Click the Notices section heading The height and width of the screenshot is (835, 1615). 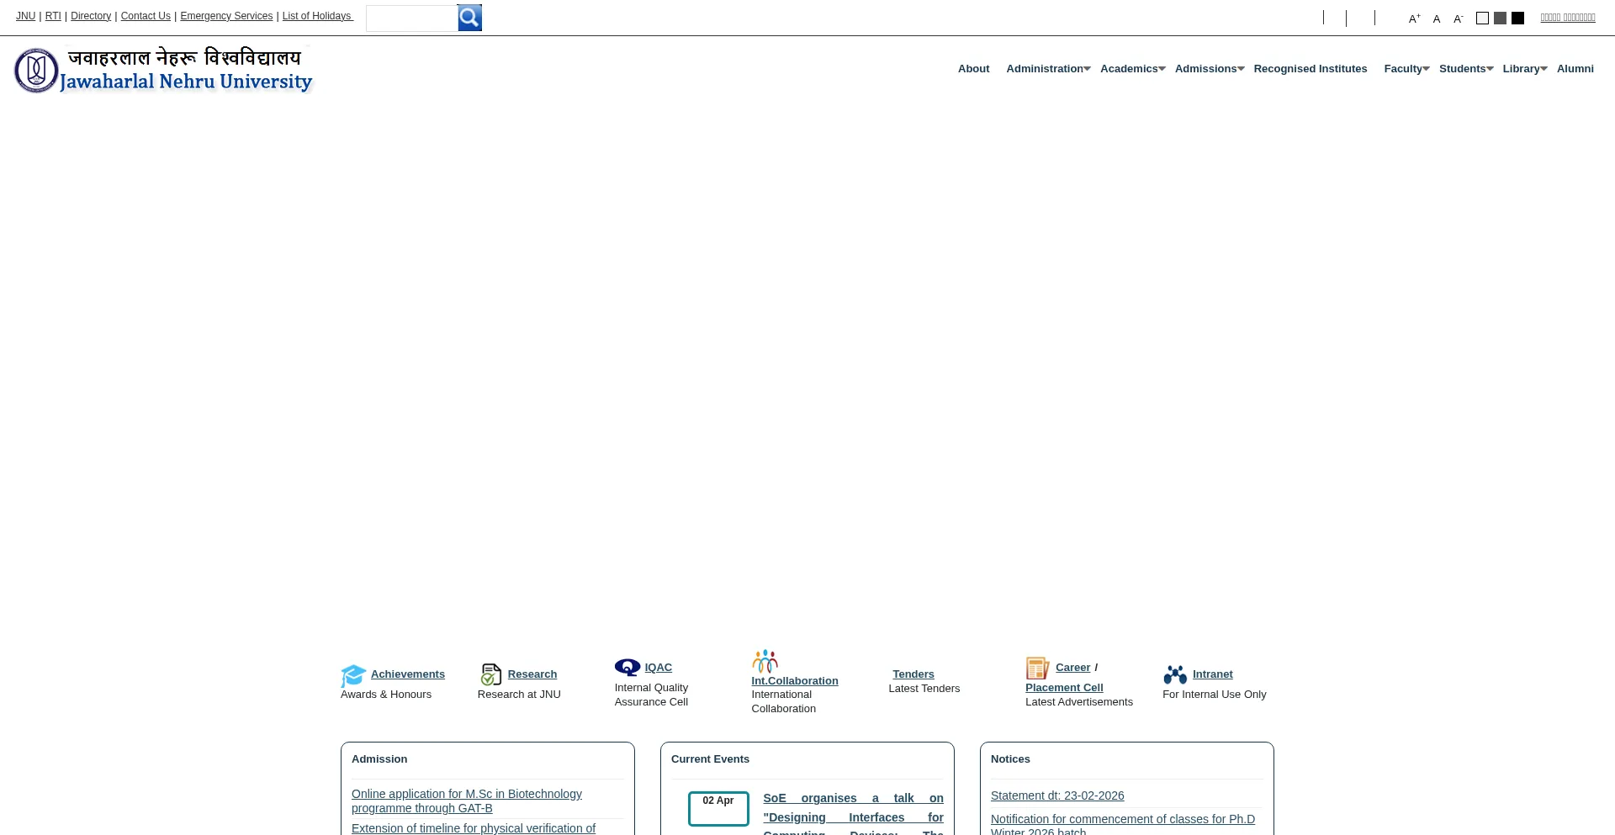[1010, 759]
